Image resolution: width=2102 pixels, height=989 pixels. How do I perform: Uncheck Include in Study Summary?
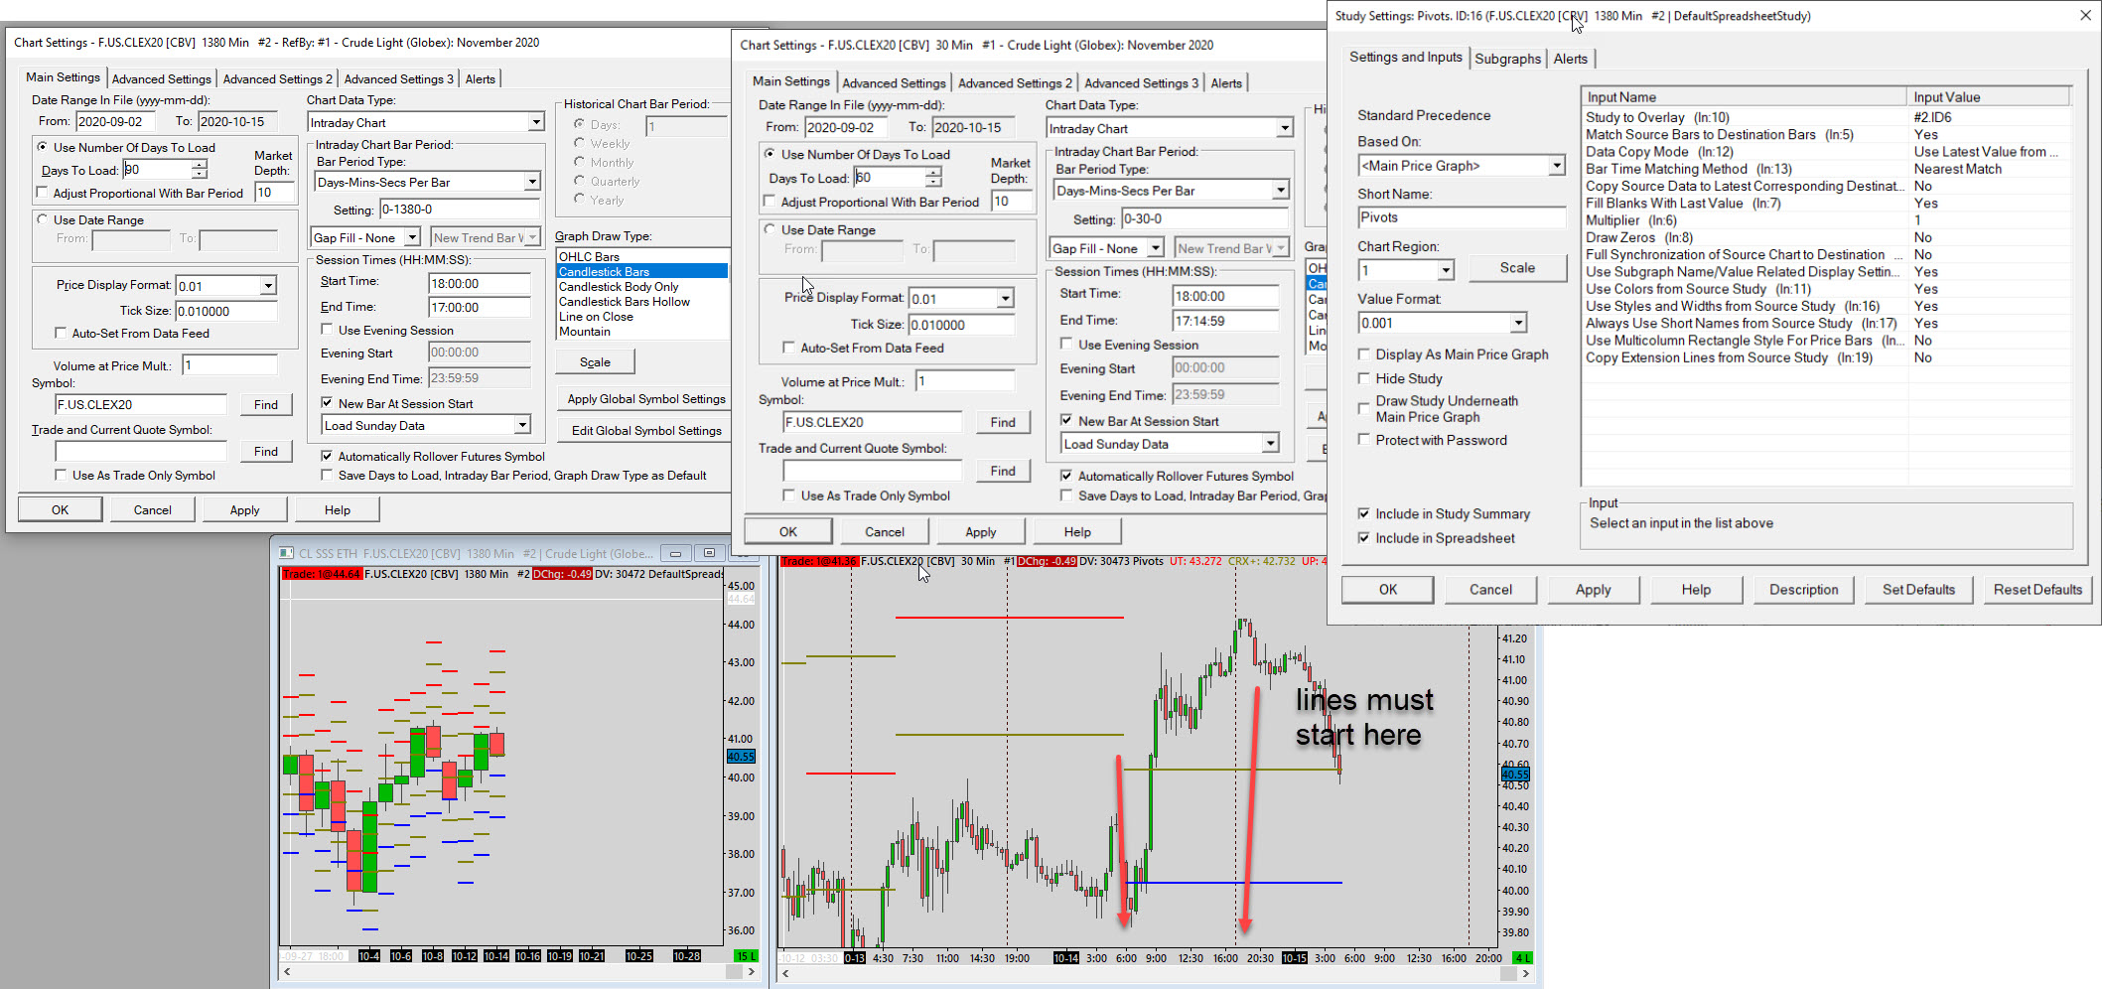[1364, 513]
